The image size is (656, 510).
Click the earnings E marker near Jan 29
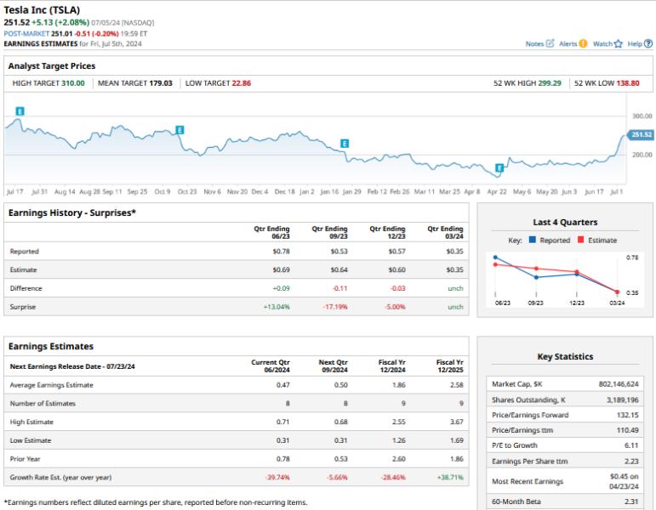coord(345,144)
